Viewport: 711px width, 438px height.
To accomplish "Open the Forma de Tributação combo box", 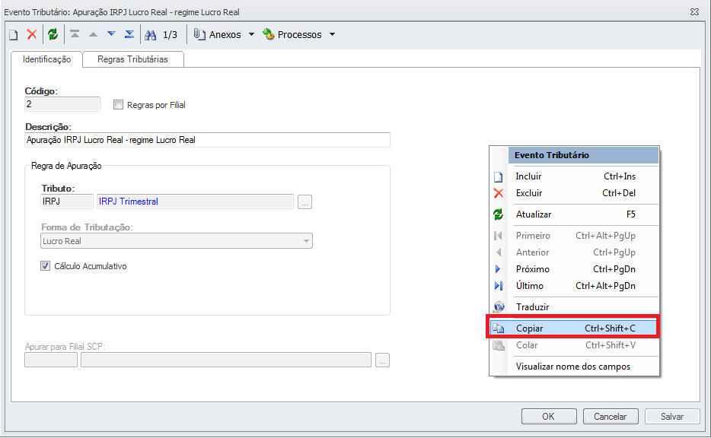I will (177, 241).
